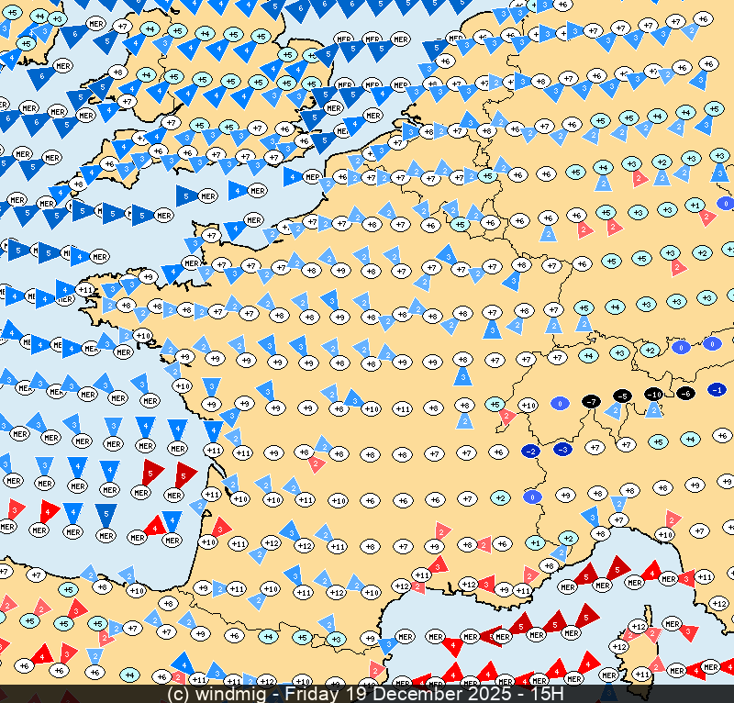Select the dark blue -1 temperature marker
This screenshot has width=734, height=703.
[x=717, y=390]
